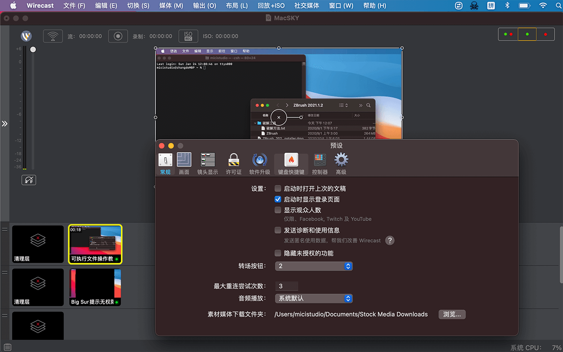The height and width of the screenshot is (352, 563).
Task: Open the 镜头显示 preferences tab
Action: (x=207, y=164)
